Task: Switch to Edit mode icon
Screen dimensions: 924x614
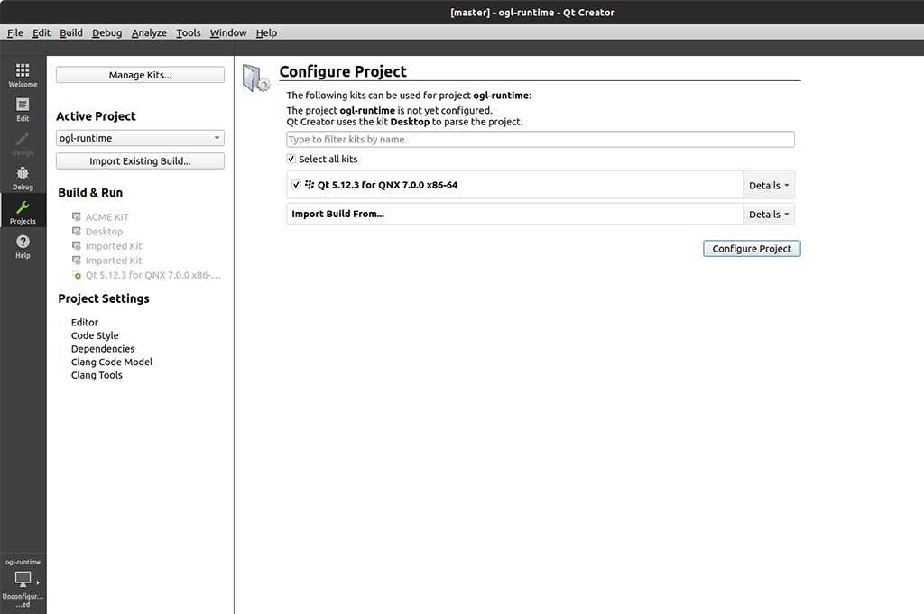Action: pyautogui.click(x=23, y=105)
